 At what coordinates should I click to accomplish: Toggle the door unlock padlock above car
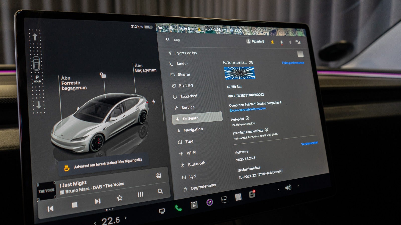pyautogui.click(x=103, y=75)
